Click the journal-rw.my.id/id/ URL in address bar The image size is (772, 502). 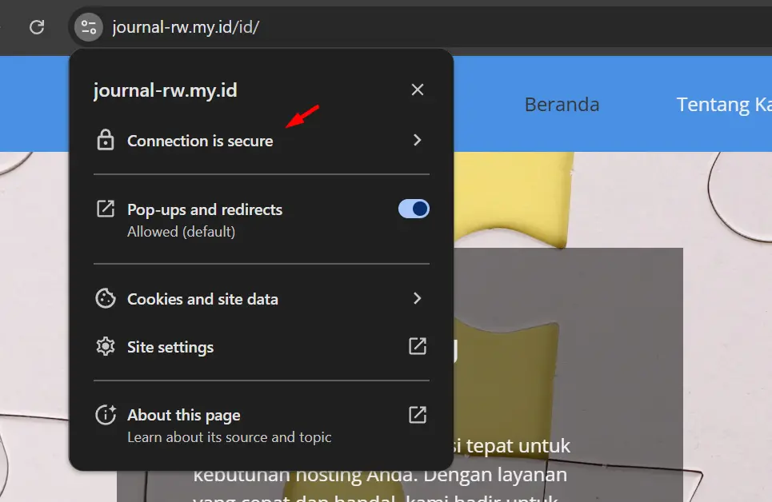click(186, 27)
